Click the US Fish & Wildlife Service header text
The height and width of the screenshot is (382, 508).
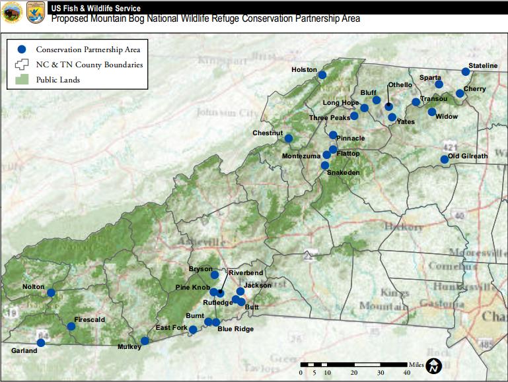[x=96, y=8]
